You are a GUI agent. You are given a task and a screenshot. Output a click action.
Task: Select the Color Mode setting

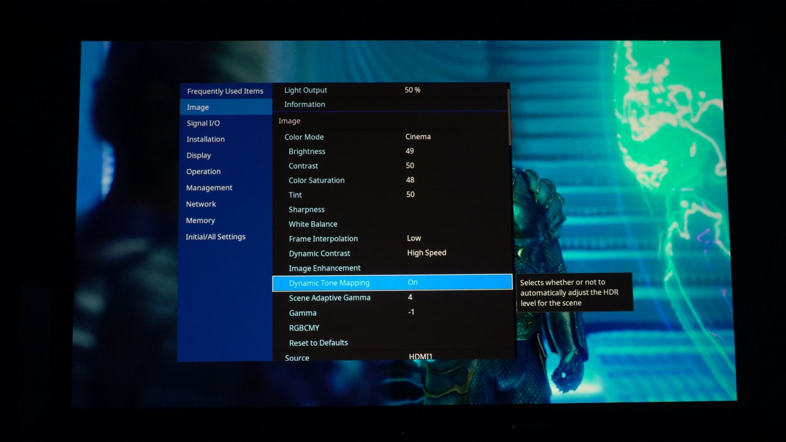click(390, 137)
